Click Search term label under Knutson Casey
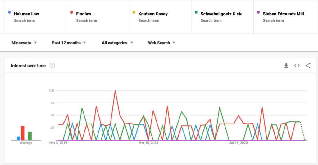 [149, 21]
